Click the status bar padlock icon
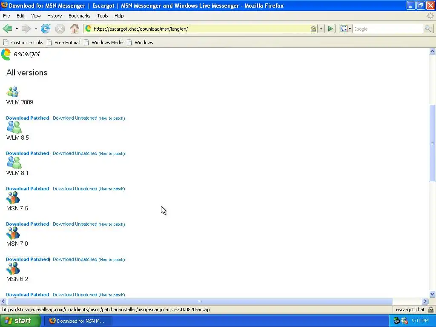This screenshot has width=436, height=327. coord(431,310)
